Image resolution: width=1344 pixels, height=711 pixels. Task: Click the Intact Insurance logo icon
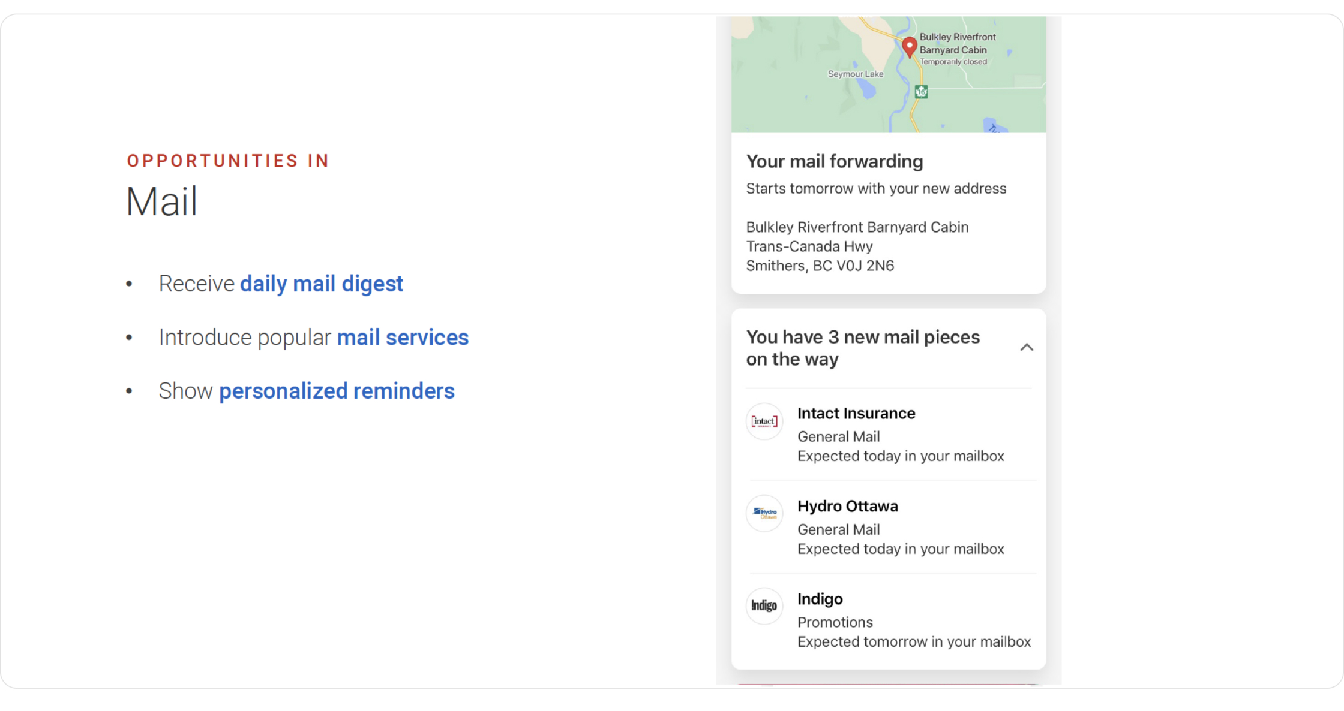pos(764,421)
